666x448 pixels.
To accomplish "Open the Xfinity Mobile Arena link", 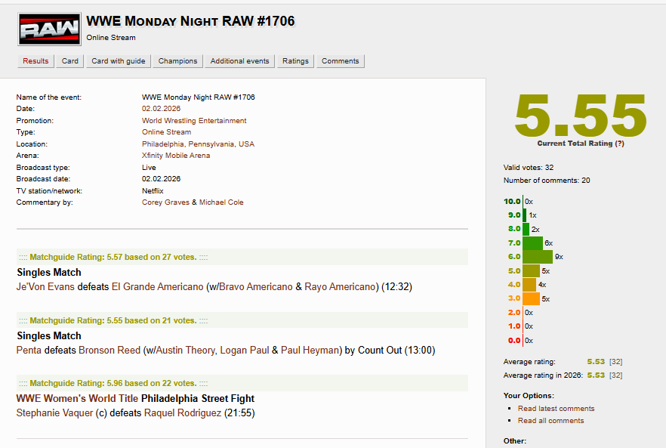I will point(176,155).
